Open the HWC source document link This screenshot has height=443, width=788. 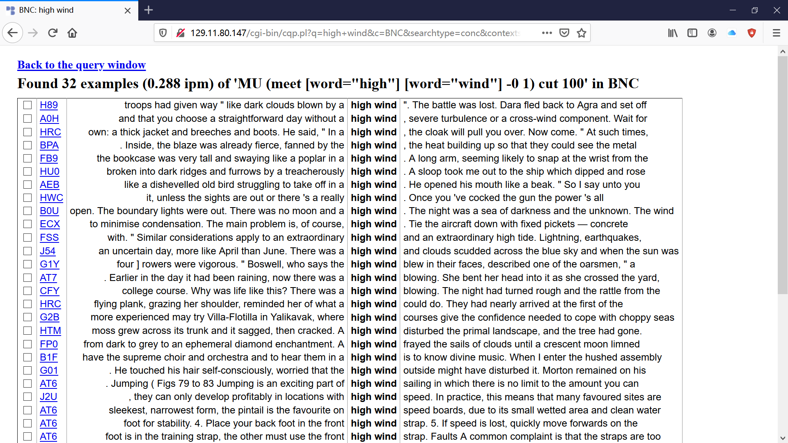(x=51, y=198)
